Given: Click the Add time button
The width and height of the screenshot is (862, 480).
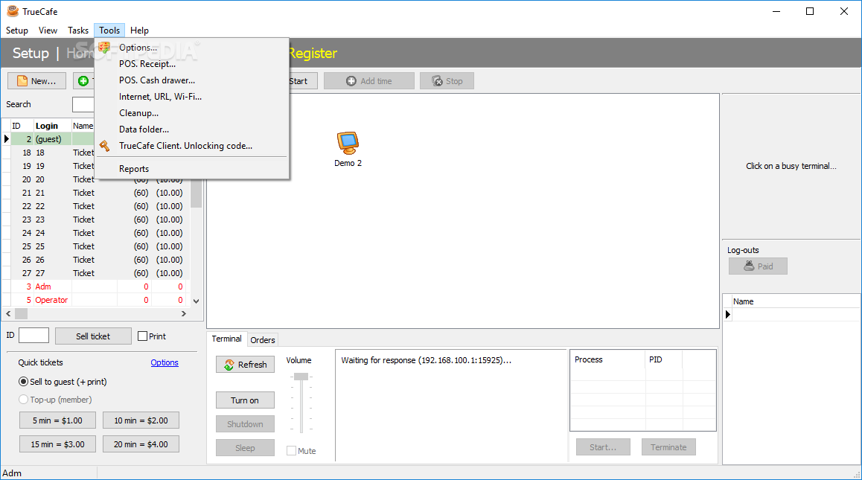Looking at the screenshot, I should click(369, 81).
